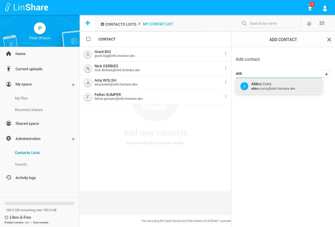Click the Add contact input containing abb
The height and width of the screenshot is (227, 335).
click(279, 74)
